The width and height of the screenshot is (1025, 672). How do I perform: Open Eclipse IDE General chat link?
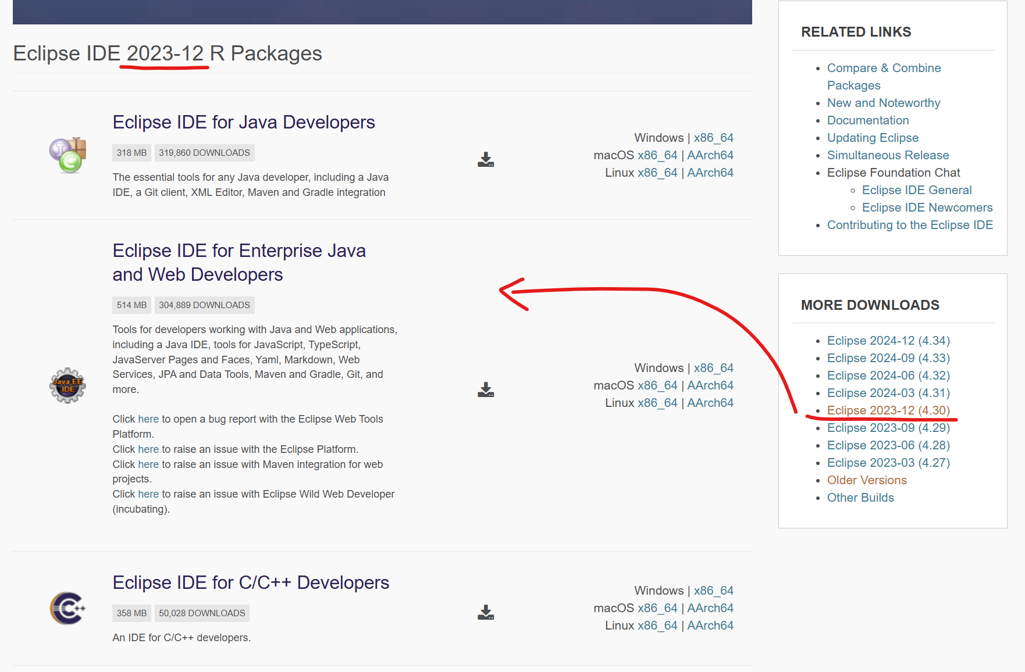coord(917,190)
